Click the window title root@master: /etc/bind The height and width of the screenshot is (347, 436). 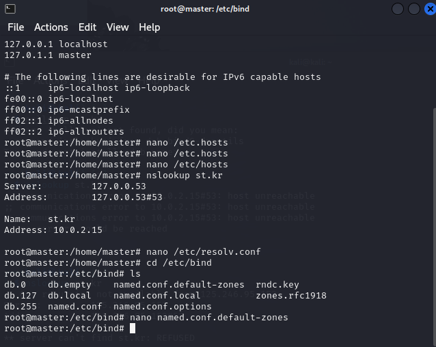coord(205,9)
